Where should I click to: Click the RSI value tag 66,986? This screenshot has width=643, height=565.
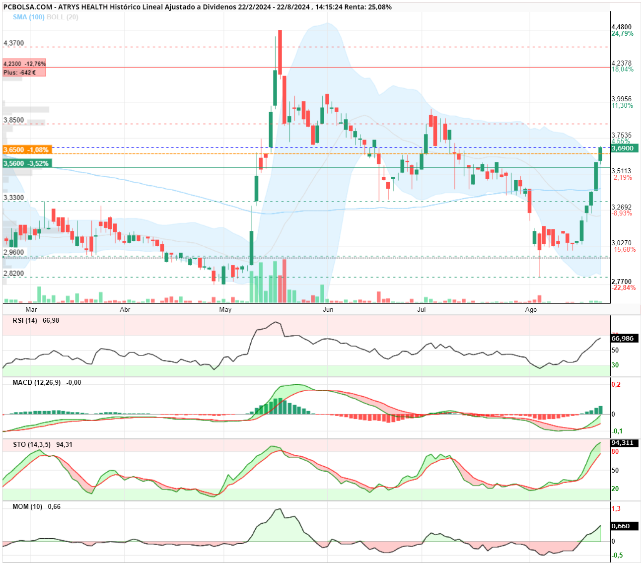point(624,338)
